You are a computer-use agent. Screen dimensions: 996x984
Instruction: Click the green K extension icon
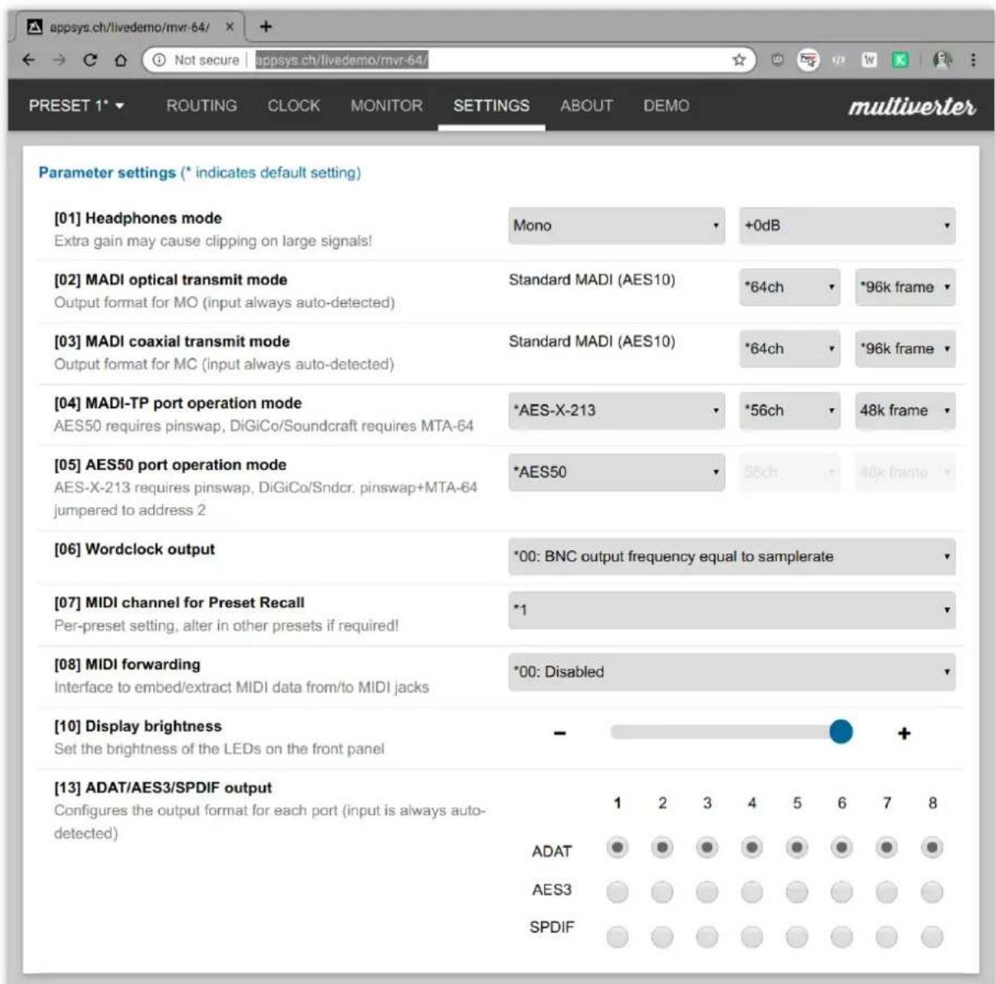coord(901,59)
